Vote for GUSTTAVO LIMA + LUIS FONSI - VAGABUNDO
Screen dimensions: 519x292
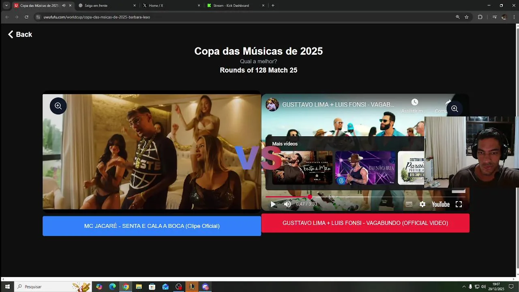(x=365, y=223)
